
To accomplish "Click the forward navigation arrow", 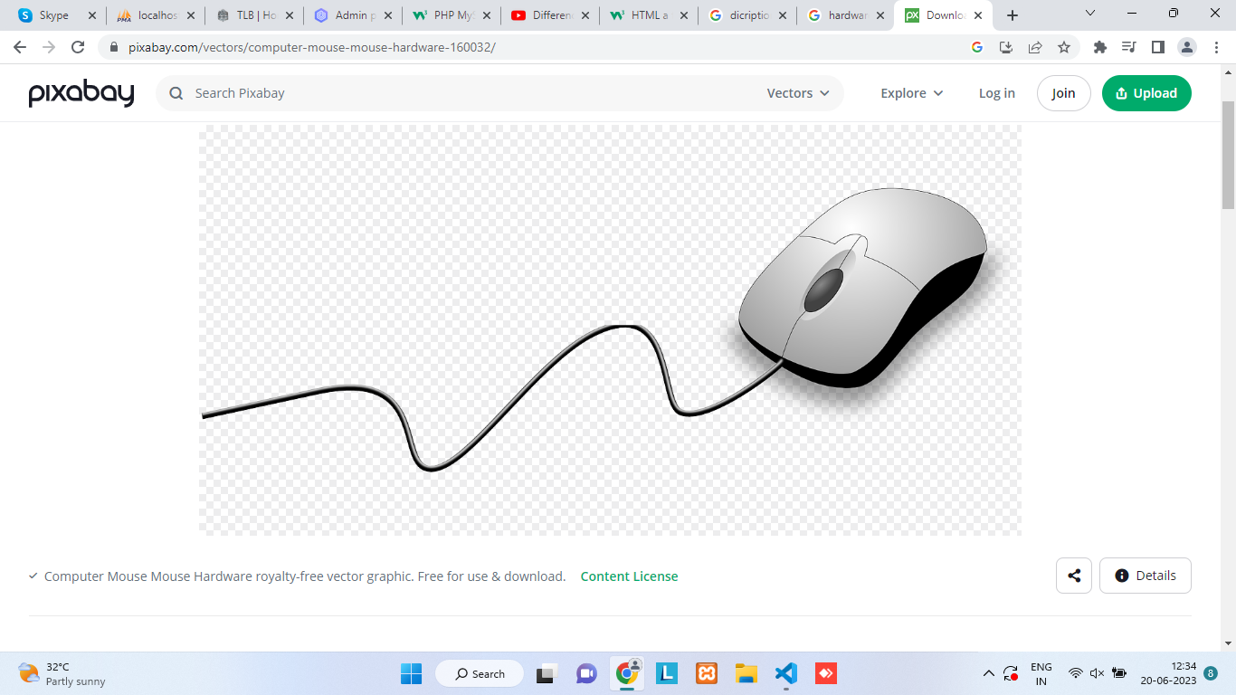I will pyautogui.click(x=49, y=47).
